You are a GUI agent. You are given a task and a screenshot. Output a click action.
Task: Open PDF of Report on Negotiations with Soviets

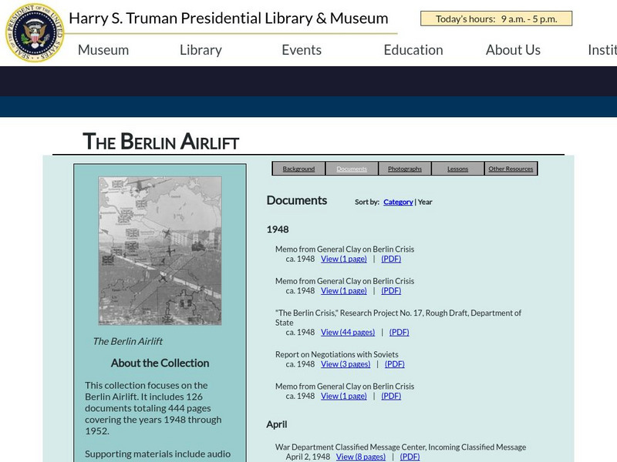[x=395, y=364]
